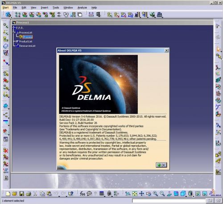The width and height of the screenshot is (223, 204).
Task: Click the Isometric View blue cube icon
Action: coord(183,193)
